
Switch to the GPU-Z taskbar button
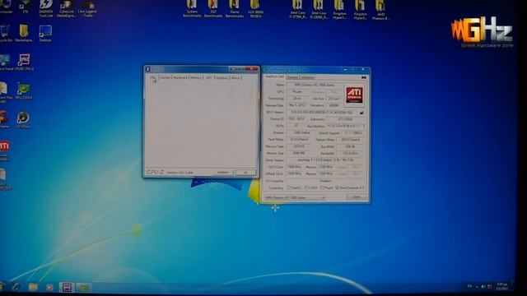pos(84,287)
